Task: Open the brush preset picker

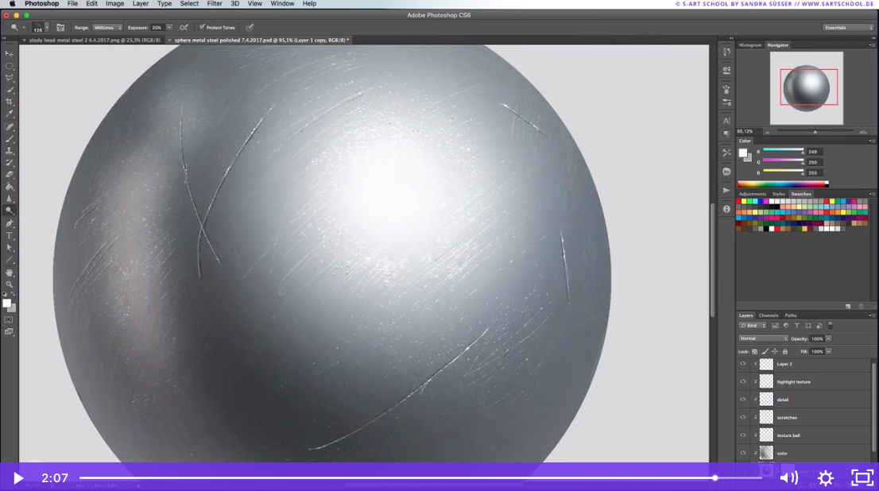Action: click(x=40, y=28)
